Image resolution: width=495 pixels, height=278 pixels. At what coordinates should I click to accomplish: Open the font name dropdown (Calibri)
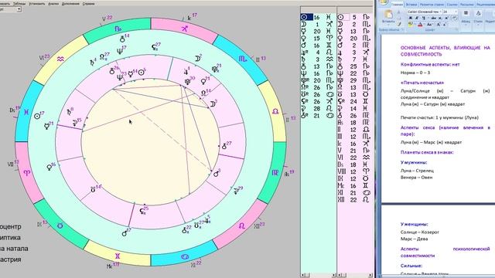[x=440, y=12]
